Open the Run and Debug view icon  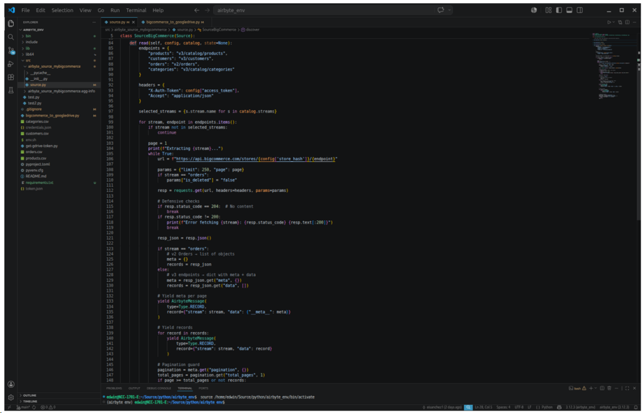[x=11, y=64]
